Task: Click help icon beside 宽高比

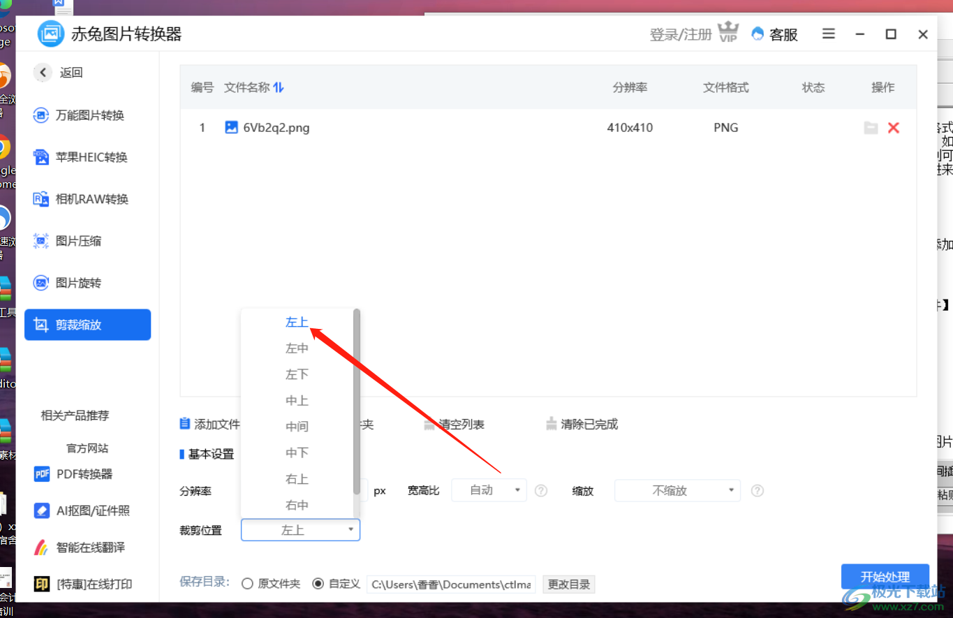Action: coord(541,491)
